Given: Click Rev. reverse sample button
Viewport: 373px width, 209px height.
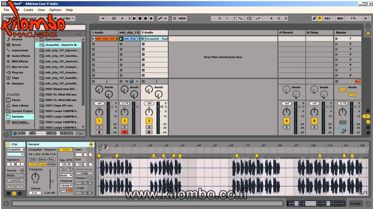Looking at the screenshot, I should [52, 160].
